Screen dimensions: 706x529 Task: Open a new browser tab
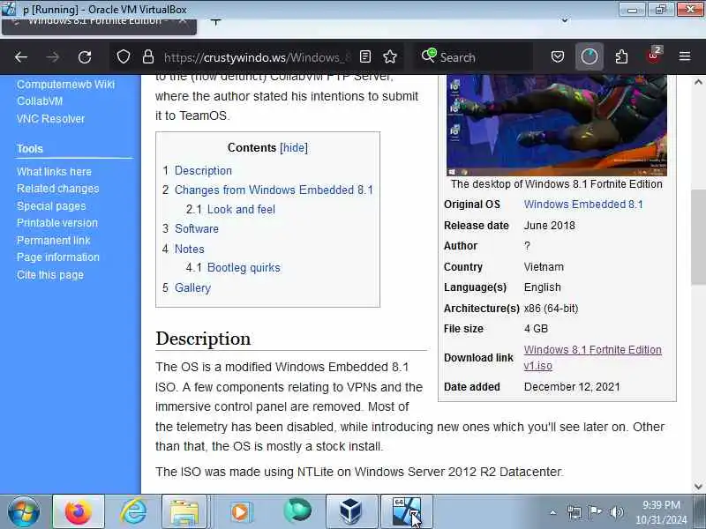(x=215, y=21)
